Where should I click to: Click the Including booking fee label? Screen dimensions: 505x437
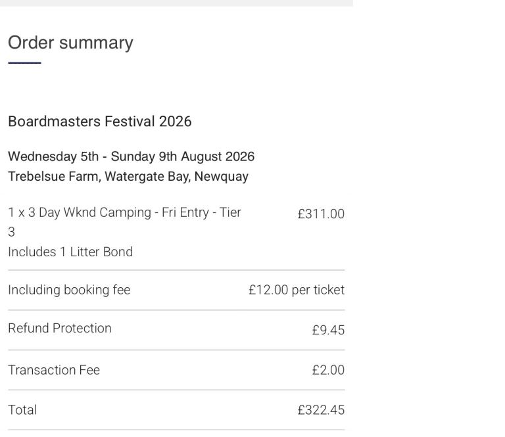[x=69, y=290]
